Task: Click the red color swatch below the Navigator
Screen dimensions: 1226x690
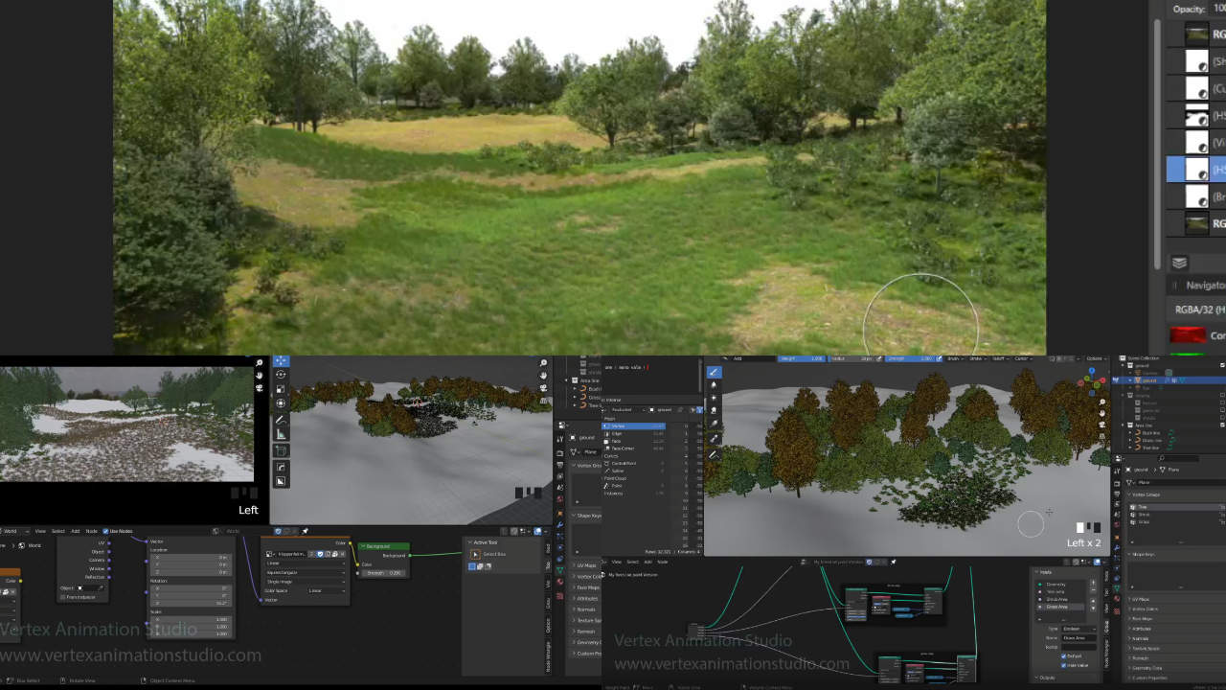Action: [x=1189, y=335]
